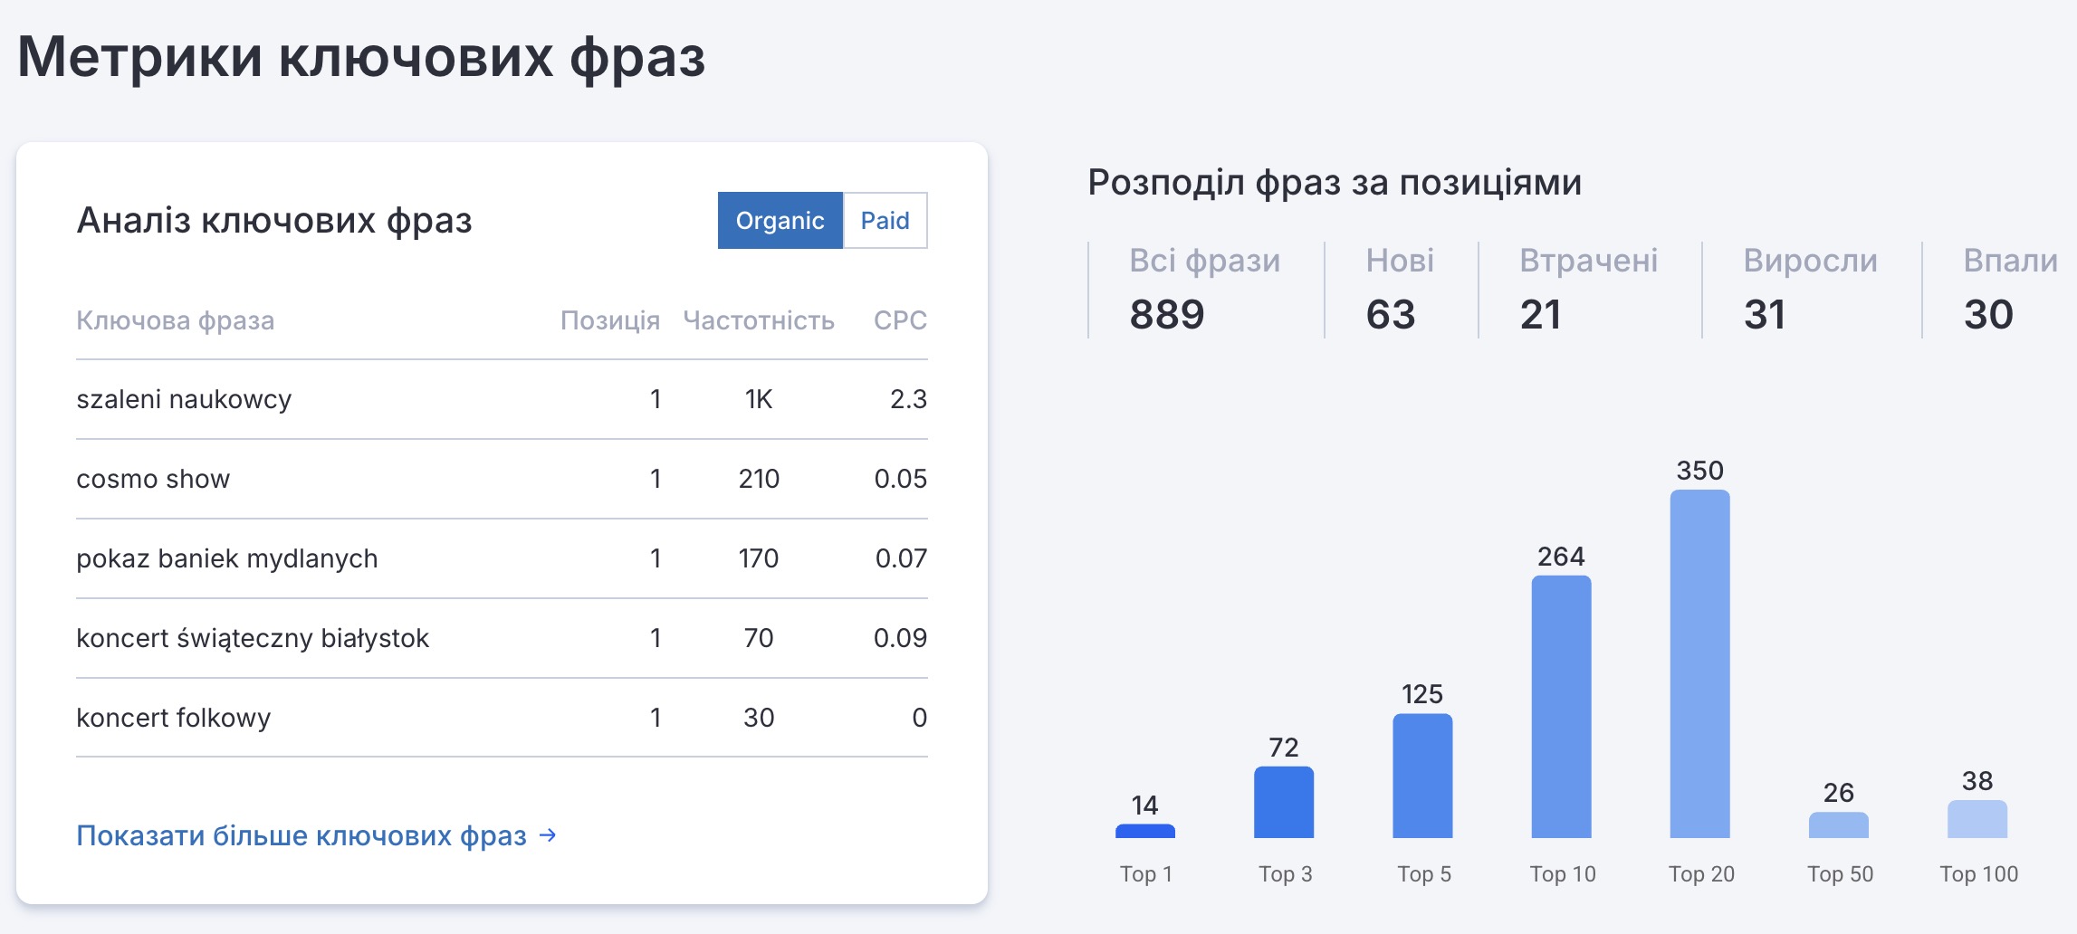
Task: Select the Top 10 bar showing 264
Action: tap(1561, 707)
